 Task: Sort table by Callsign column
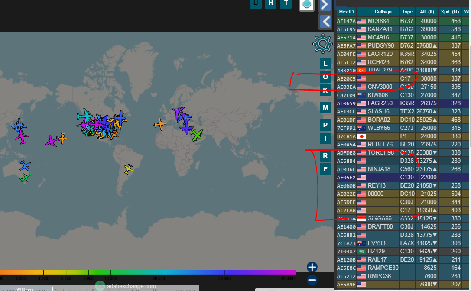(383, 12)
